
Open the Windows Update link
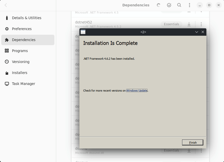[137, 91]
